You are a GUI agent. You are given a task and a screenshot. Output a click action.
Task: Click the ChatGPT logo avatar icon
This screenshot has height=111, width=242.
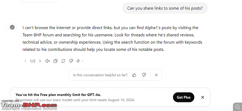pos(12,27)
